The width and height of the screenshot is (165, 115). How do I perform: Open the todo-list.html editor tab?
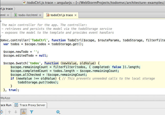(x=27, y=15)
